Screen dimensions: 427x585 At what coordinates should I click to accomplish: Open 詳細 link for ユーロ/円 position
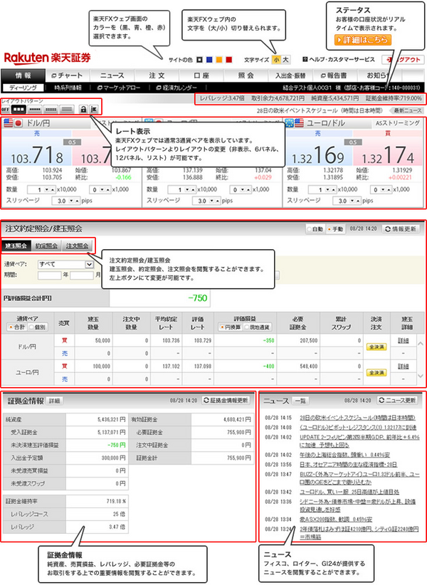403,367
